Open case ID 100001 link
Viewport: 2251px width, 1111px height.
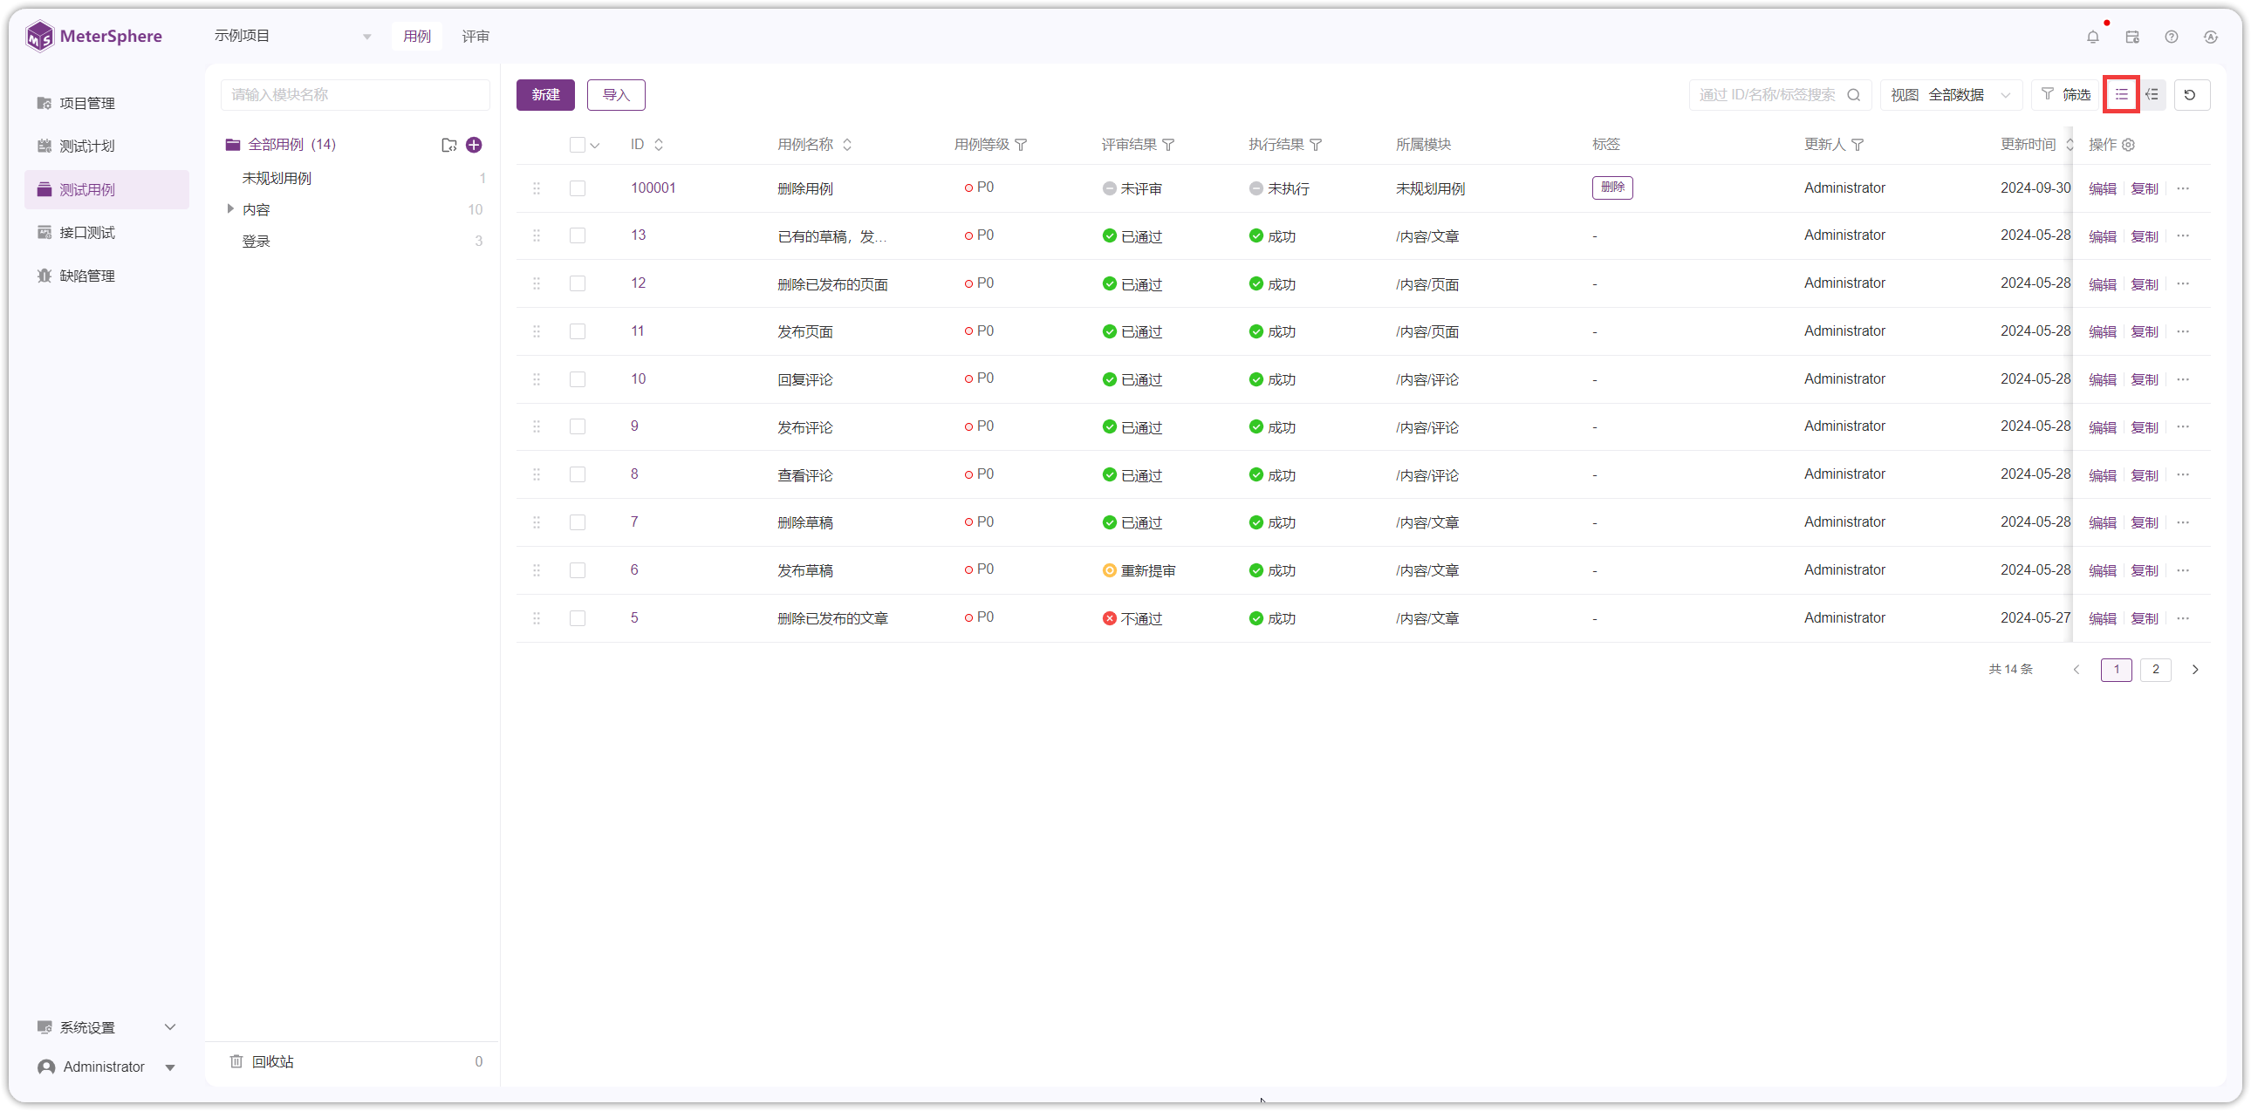click(x=653, y=187)
